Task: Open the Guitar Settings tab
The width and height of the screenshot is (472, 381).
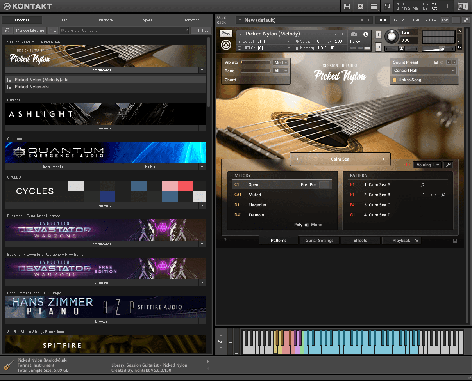Action: pyautogui.click(x=319, y=241)
